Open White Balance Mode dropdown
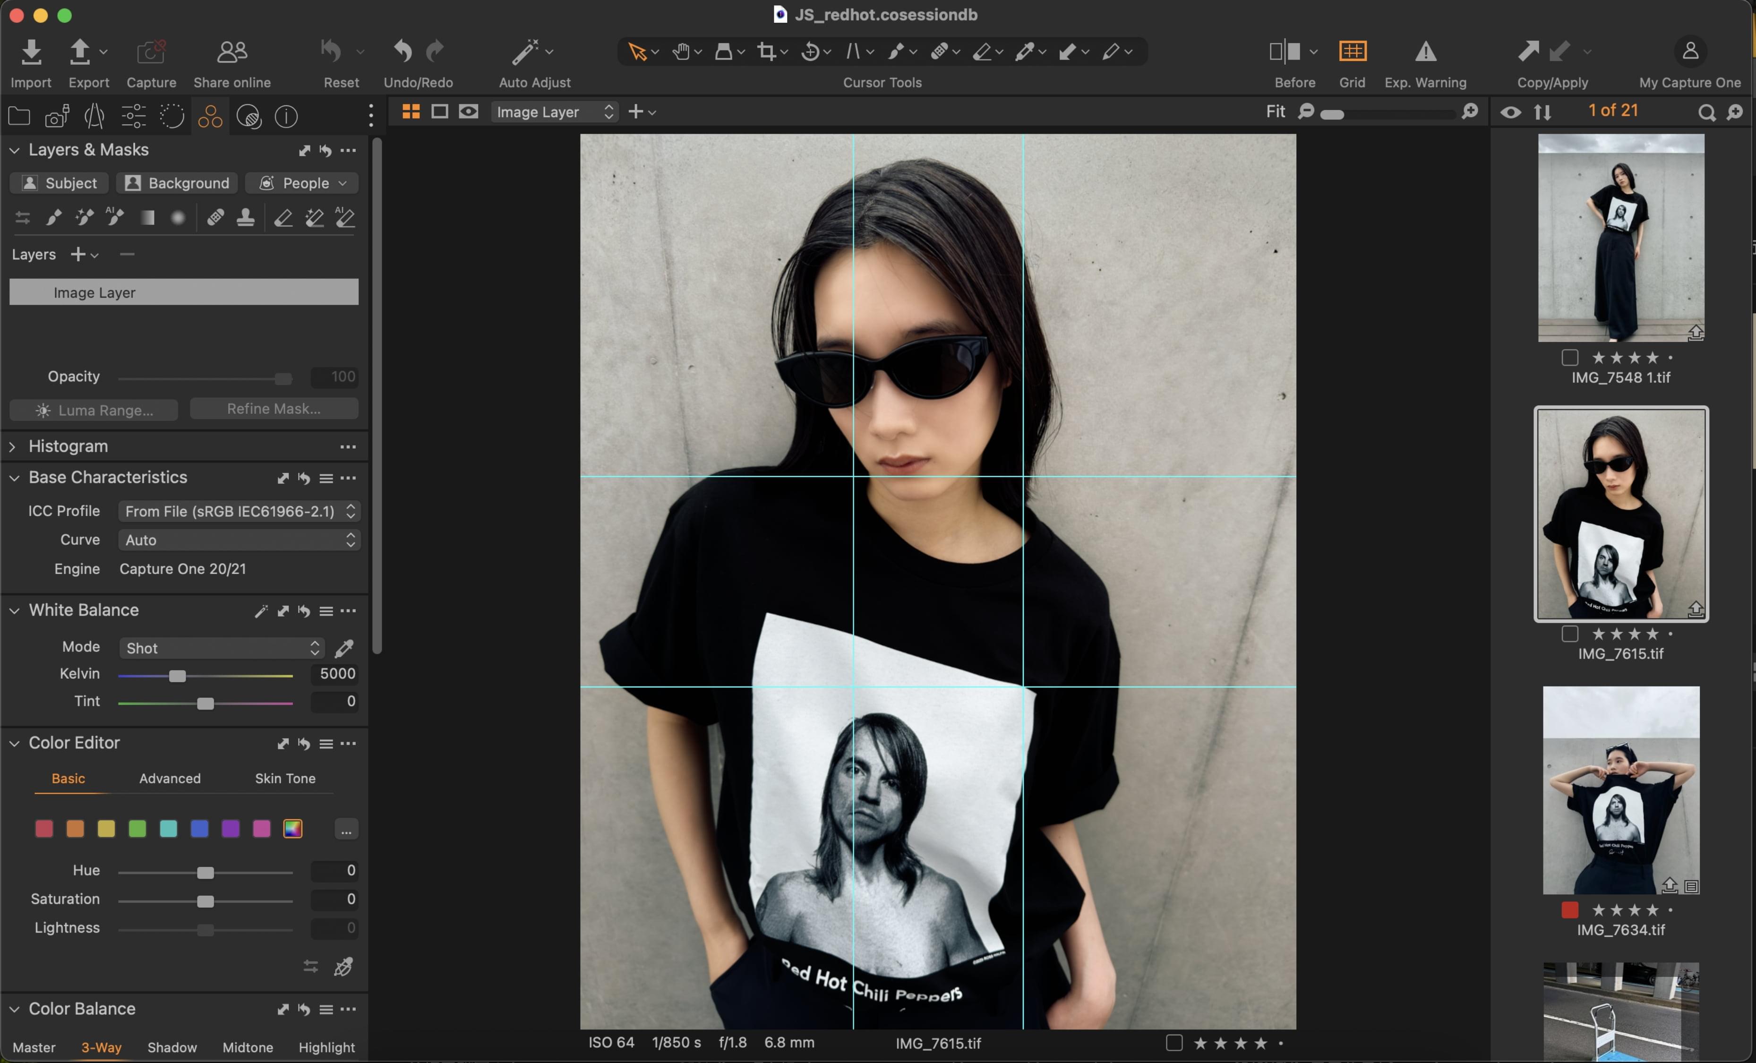The image size is (1756, 1063). click(x=222, y=648)
